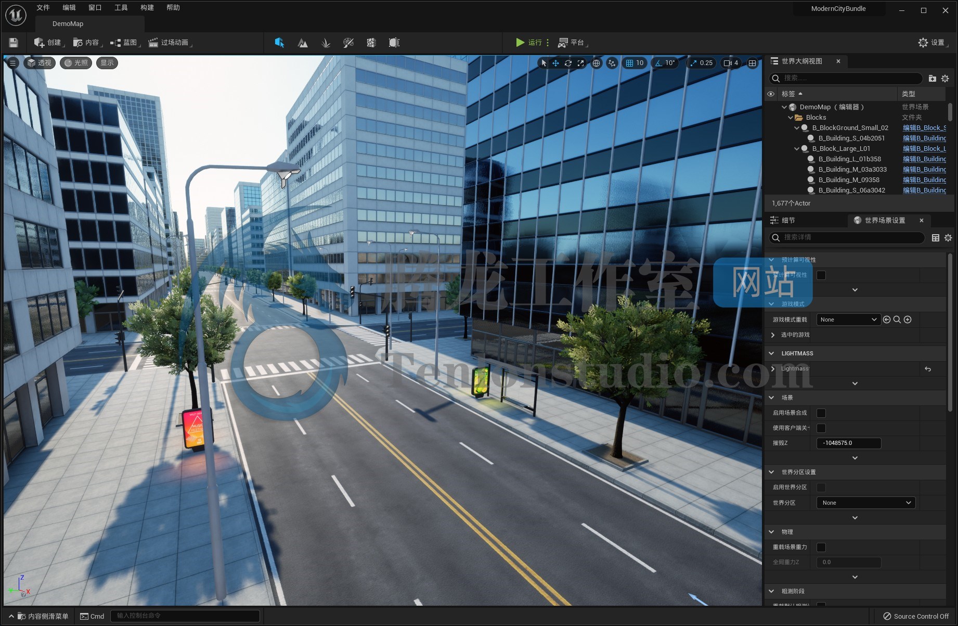Viewport: 958px width, 626px height.
Task: Open the Tools menu
Action: (121, 8)
